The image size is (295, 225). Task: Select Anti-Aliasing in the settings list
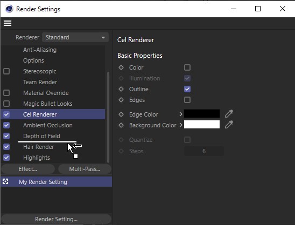(40, 50)
